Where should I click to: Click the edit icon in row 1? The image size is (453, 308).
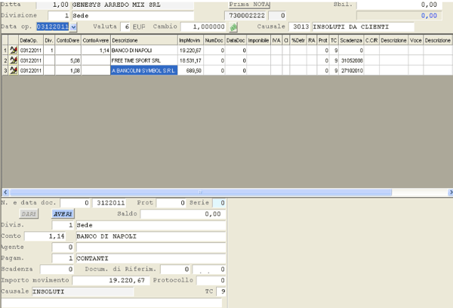point(13,50)
